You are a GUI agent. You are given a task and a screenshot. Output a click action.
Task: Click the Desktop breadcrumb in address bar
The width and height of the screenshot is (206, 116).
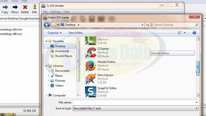pos(70,25)
